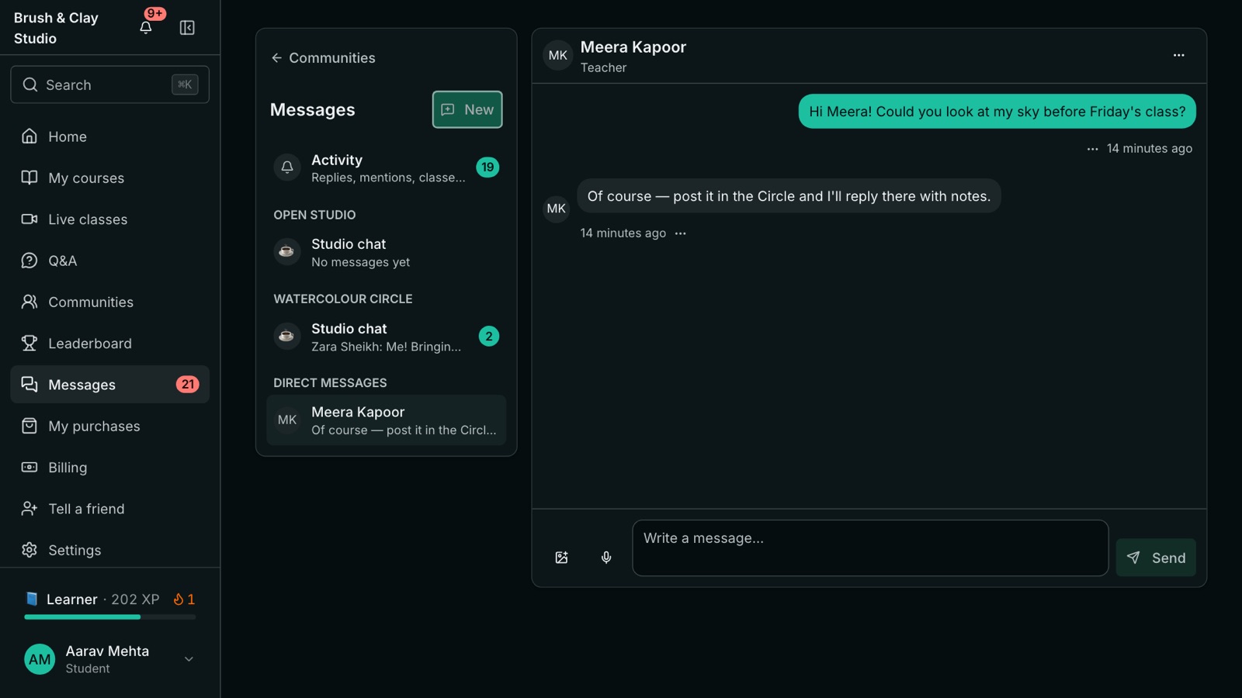Click the Search box

pos(110,85)
